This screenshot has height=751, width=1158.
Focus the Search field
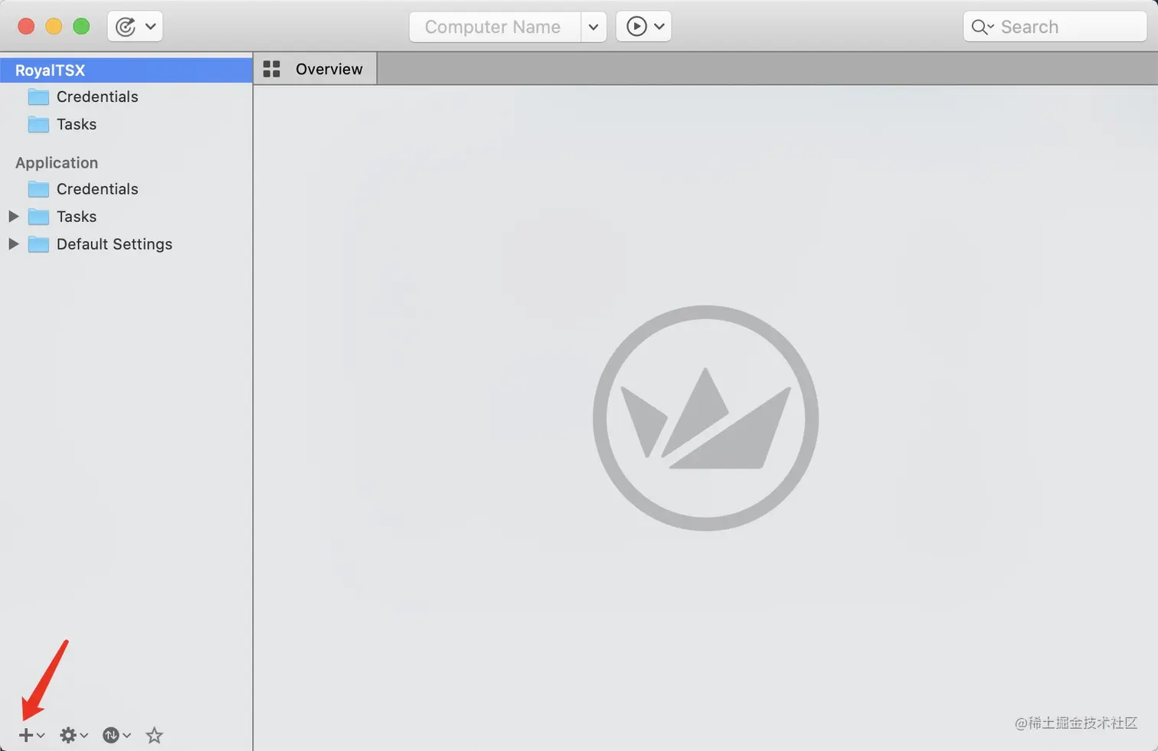point(1055,27)
